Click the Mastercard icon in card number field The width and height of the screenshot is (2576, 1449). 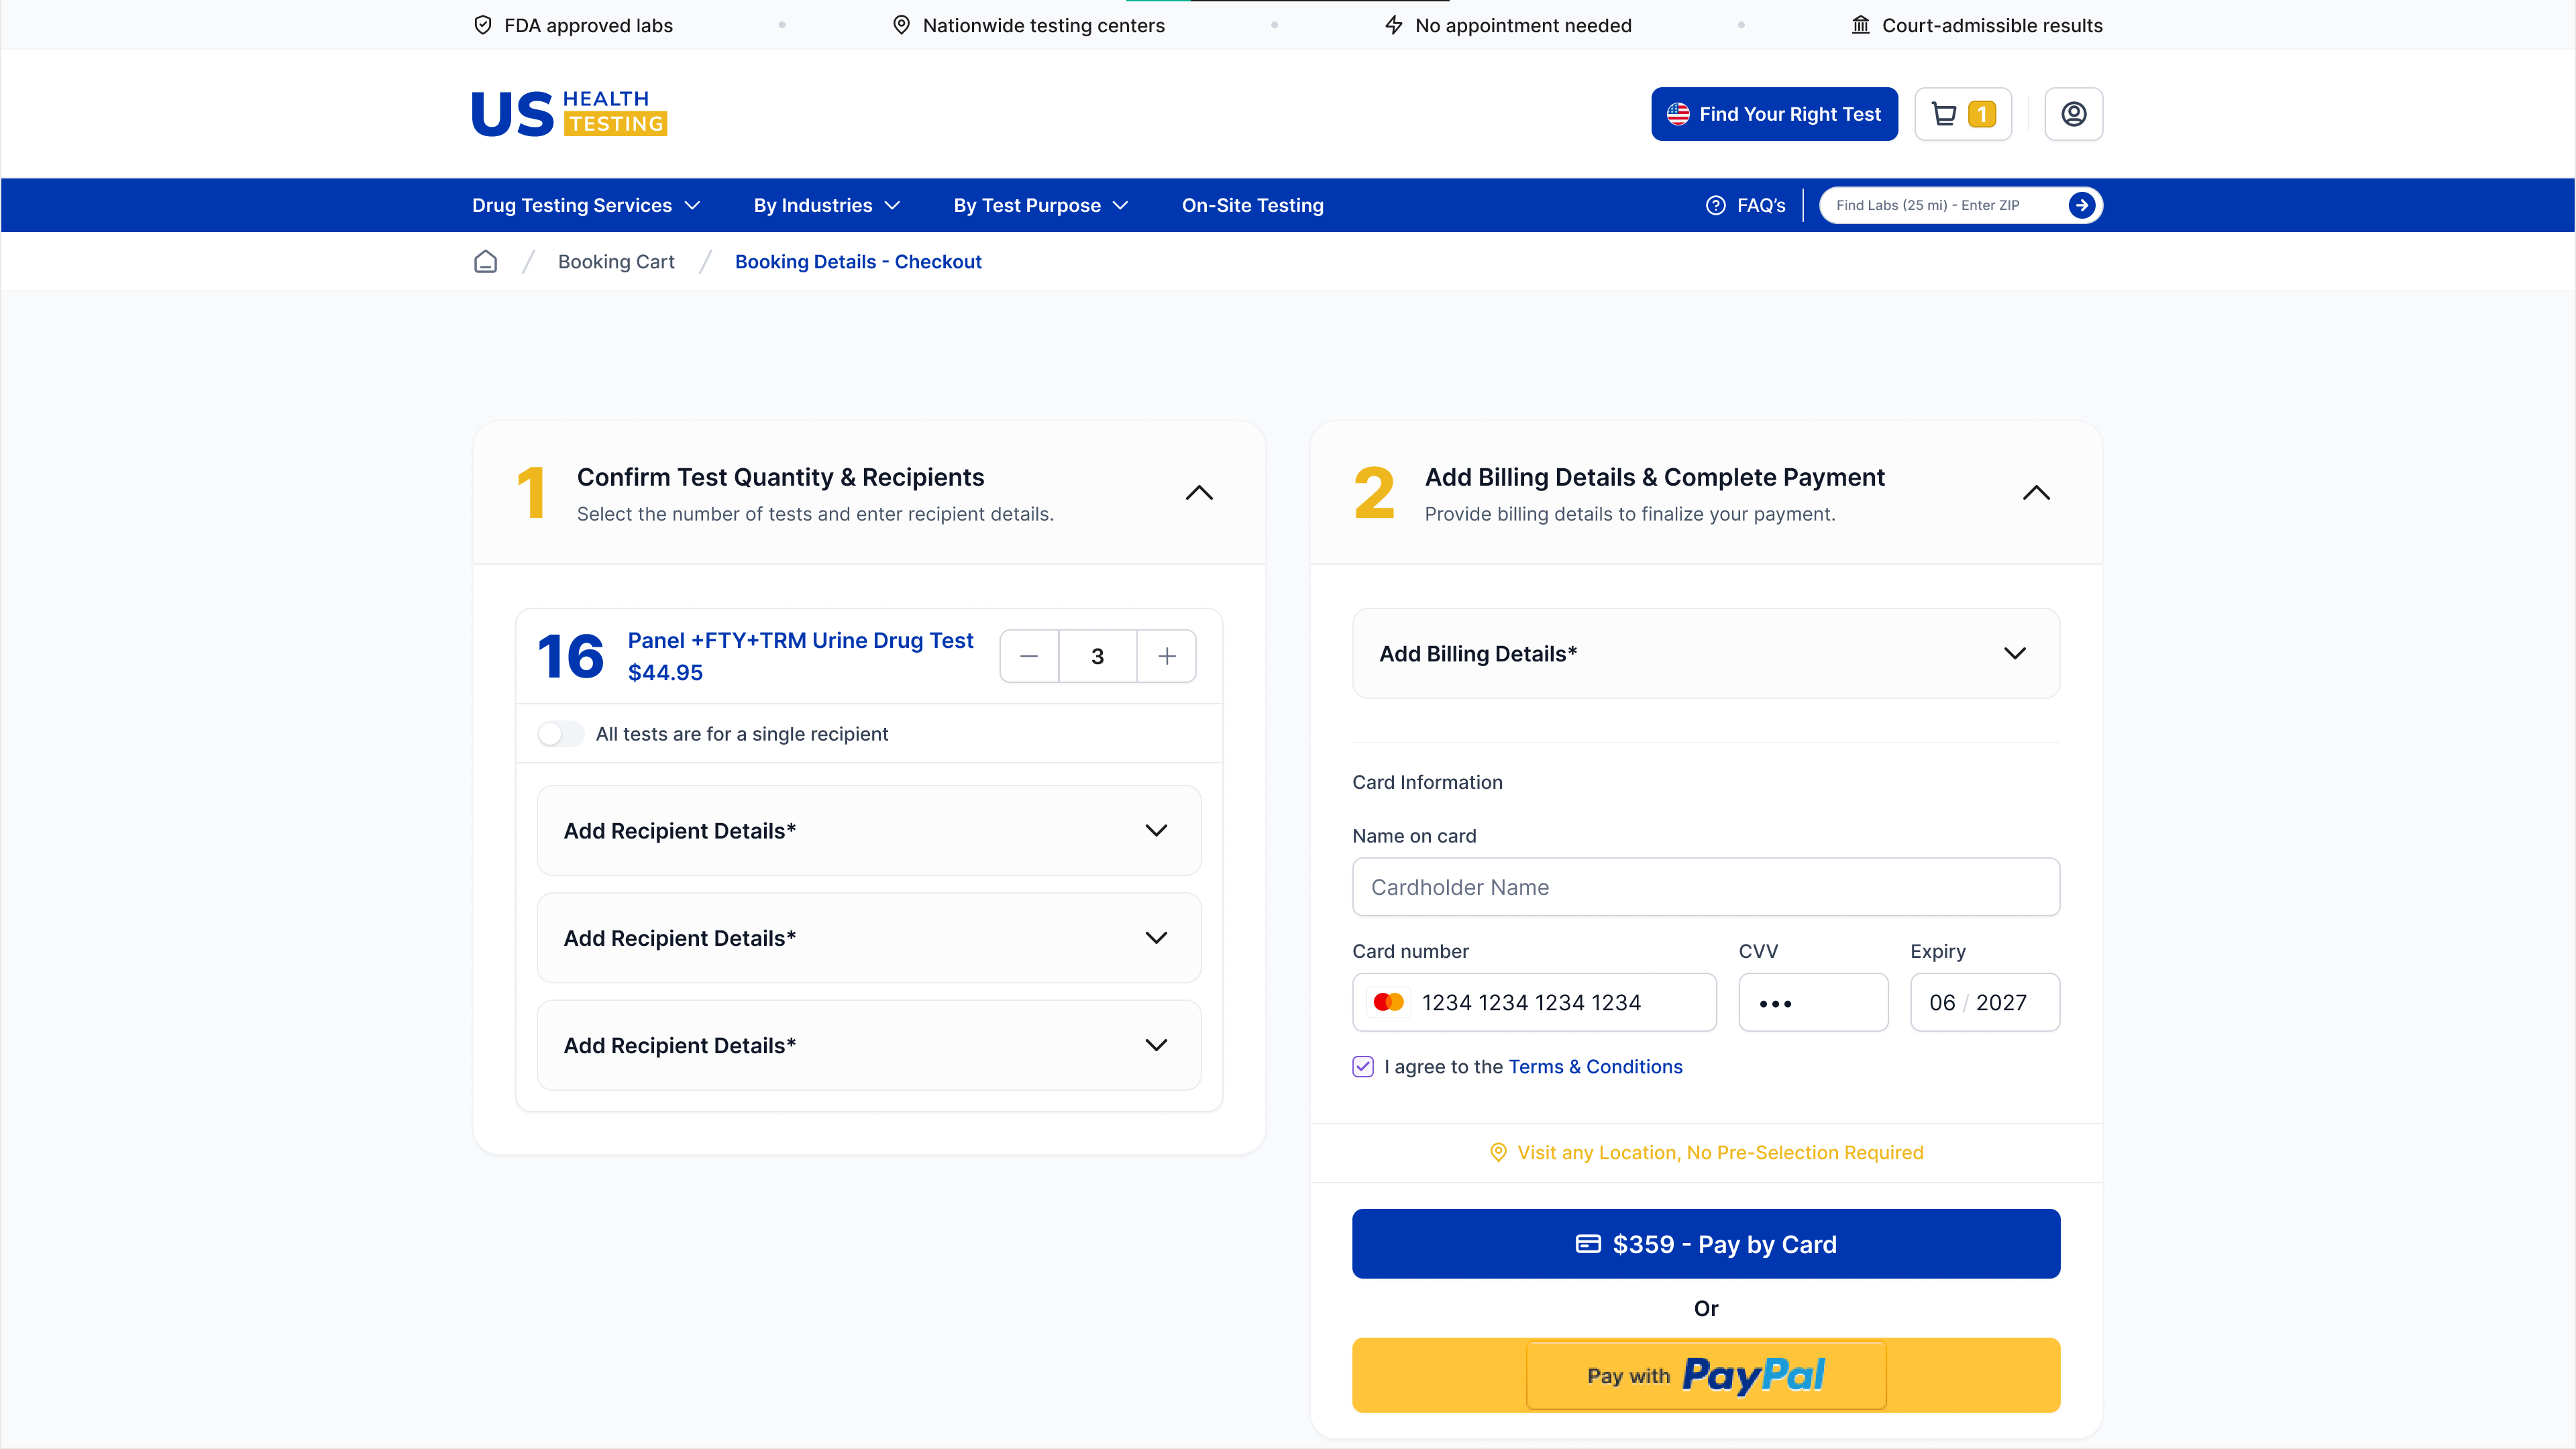tap(1389, 1002)
